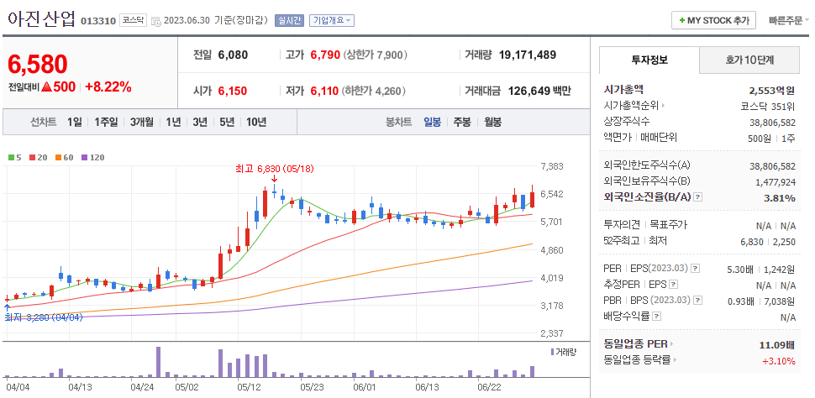Click tallest volume bar near 04/24
The image size is (815, 398).
tap(158, 362)
